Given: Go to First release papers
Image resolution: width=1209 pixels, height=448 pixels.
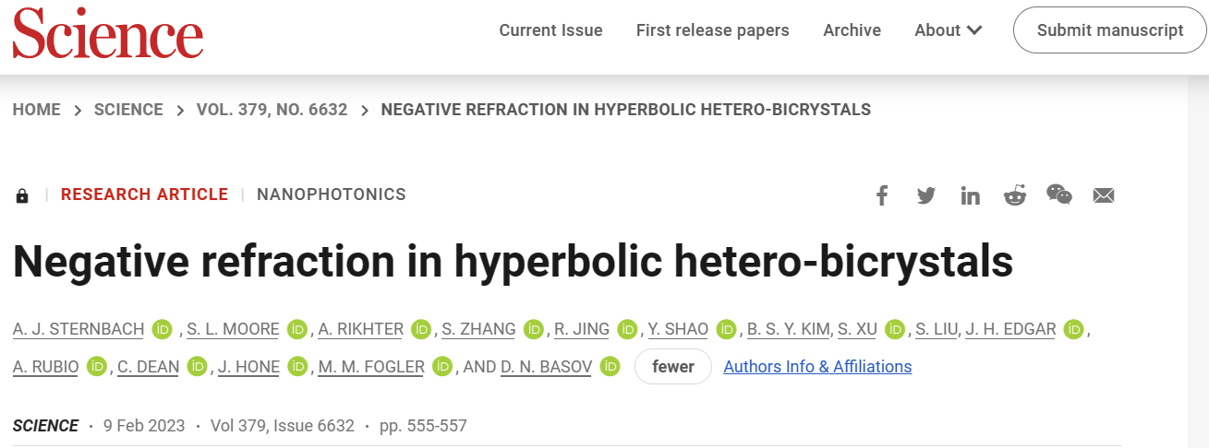Looking at the screenshot, I should 712,30.
